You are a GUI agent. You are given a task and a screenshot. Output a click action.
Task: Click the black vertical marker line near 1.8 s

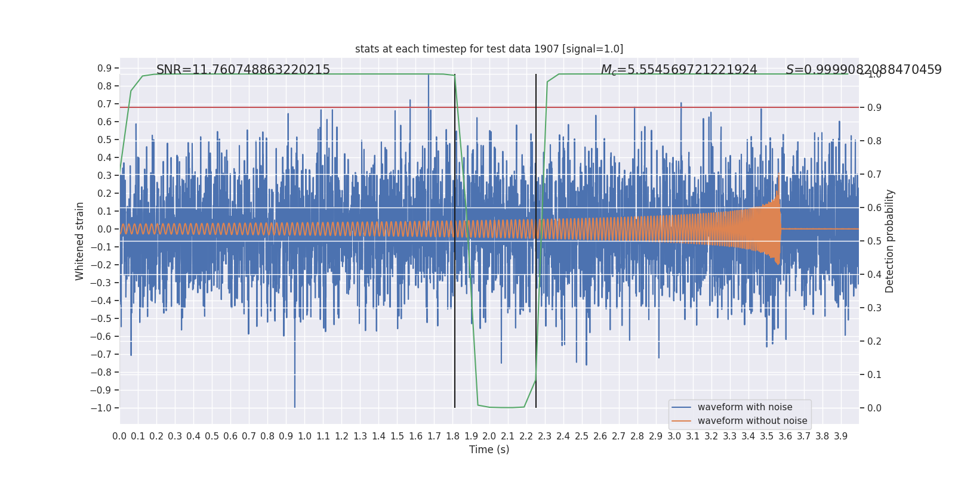tap(455, 241)
